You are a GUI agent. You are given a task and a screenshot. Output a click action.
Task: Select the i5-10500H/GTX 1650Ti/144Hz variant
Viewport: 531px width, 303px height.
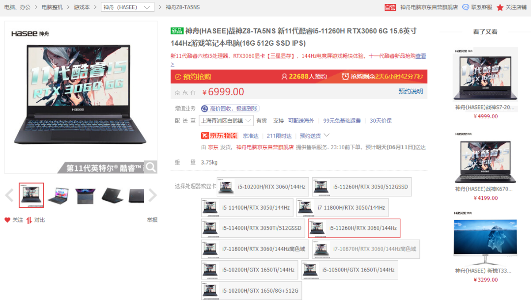coord(349,270)
